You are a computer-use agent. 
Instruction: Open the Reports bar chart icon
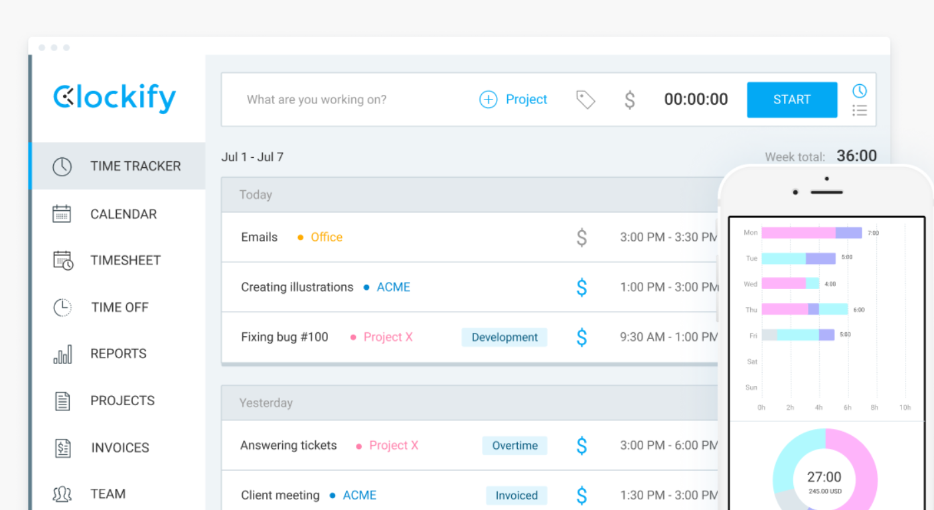(x=62, y=354)
